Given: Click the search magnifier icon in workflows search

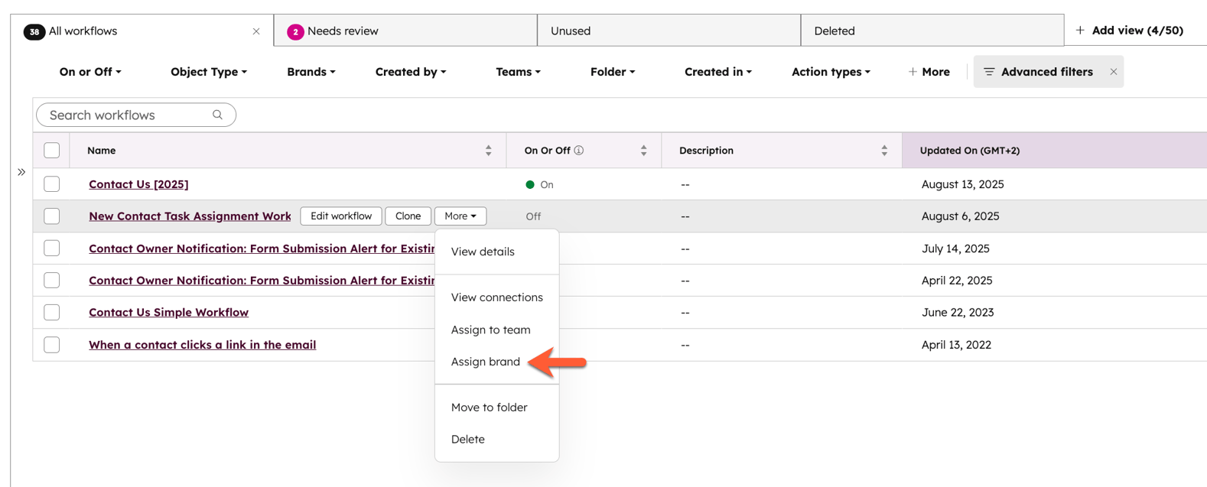Looking at the screenshot, I should tap(217, 115).
